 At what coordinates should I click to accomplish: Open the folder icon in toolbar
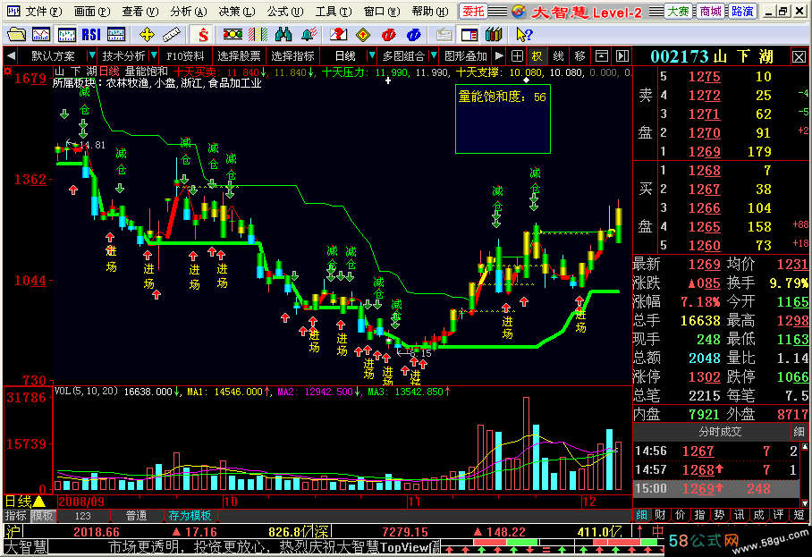coord(16,35)
